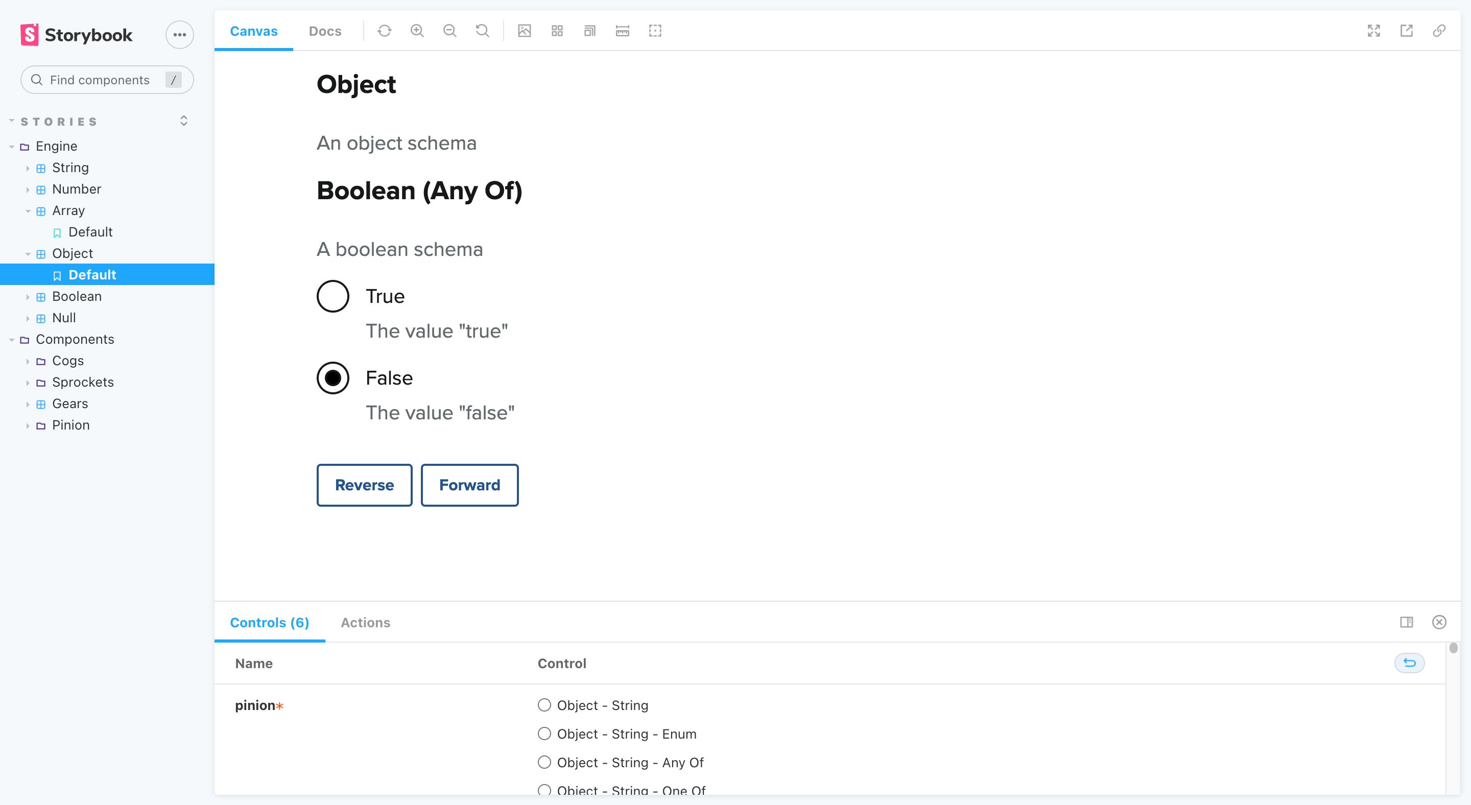The height and width of the screenshot is (805, 1471).
Task: Open canvas in new tab
Action: tap(1407, 31)
